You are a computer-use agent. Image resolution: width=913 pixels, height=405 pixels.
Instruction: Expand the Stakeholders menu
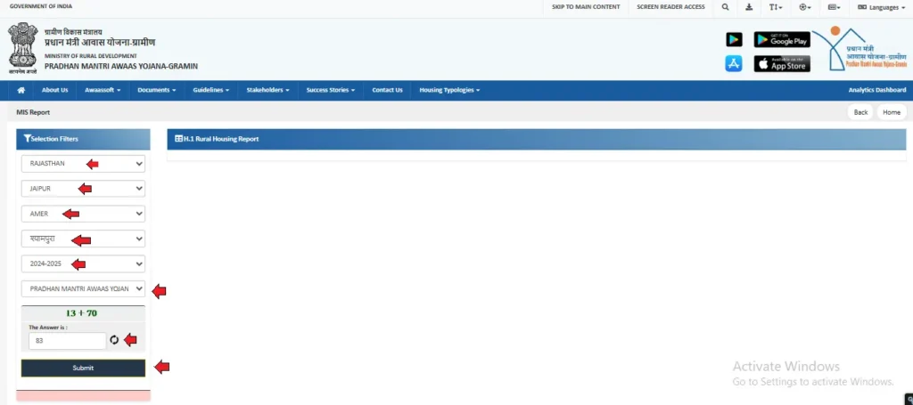267,90
